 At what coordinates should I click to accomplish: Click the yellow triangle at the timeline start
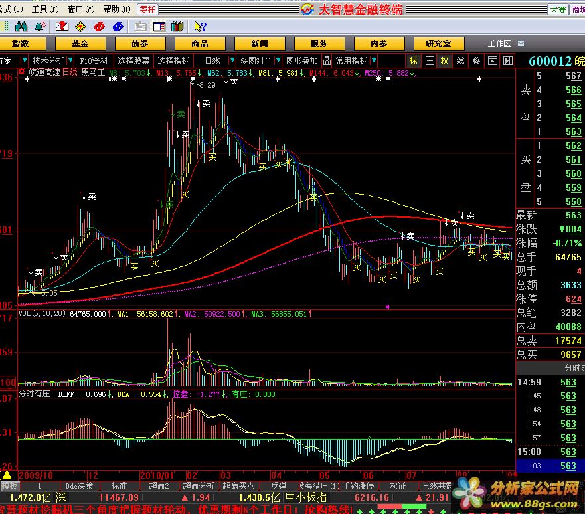[7, 475]
